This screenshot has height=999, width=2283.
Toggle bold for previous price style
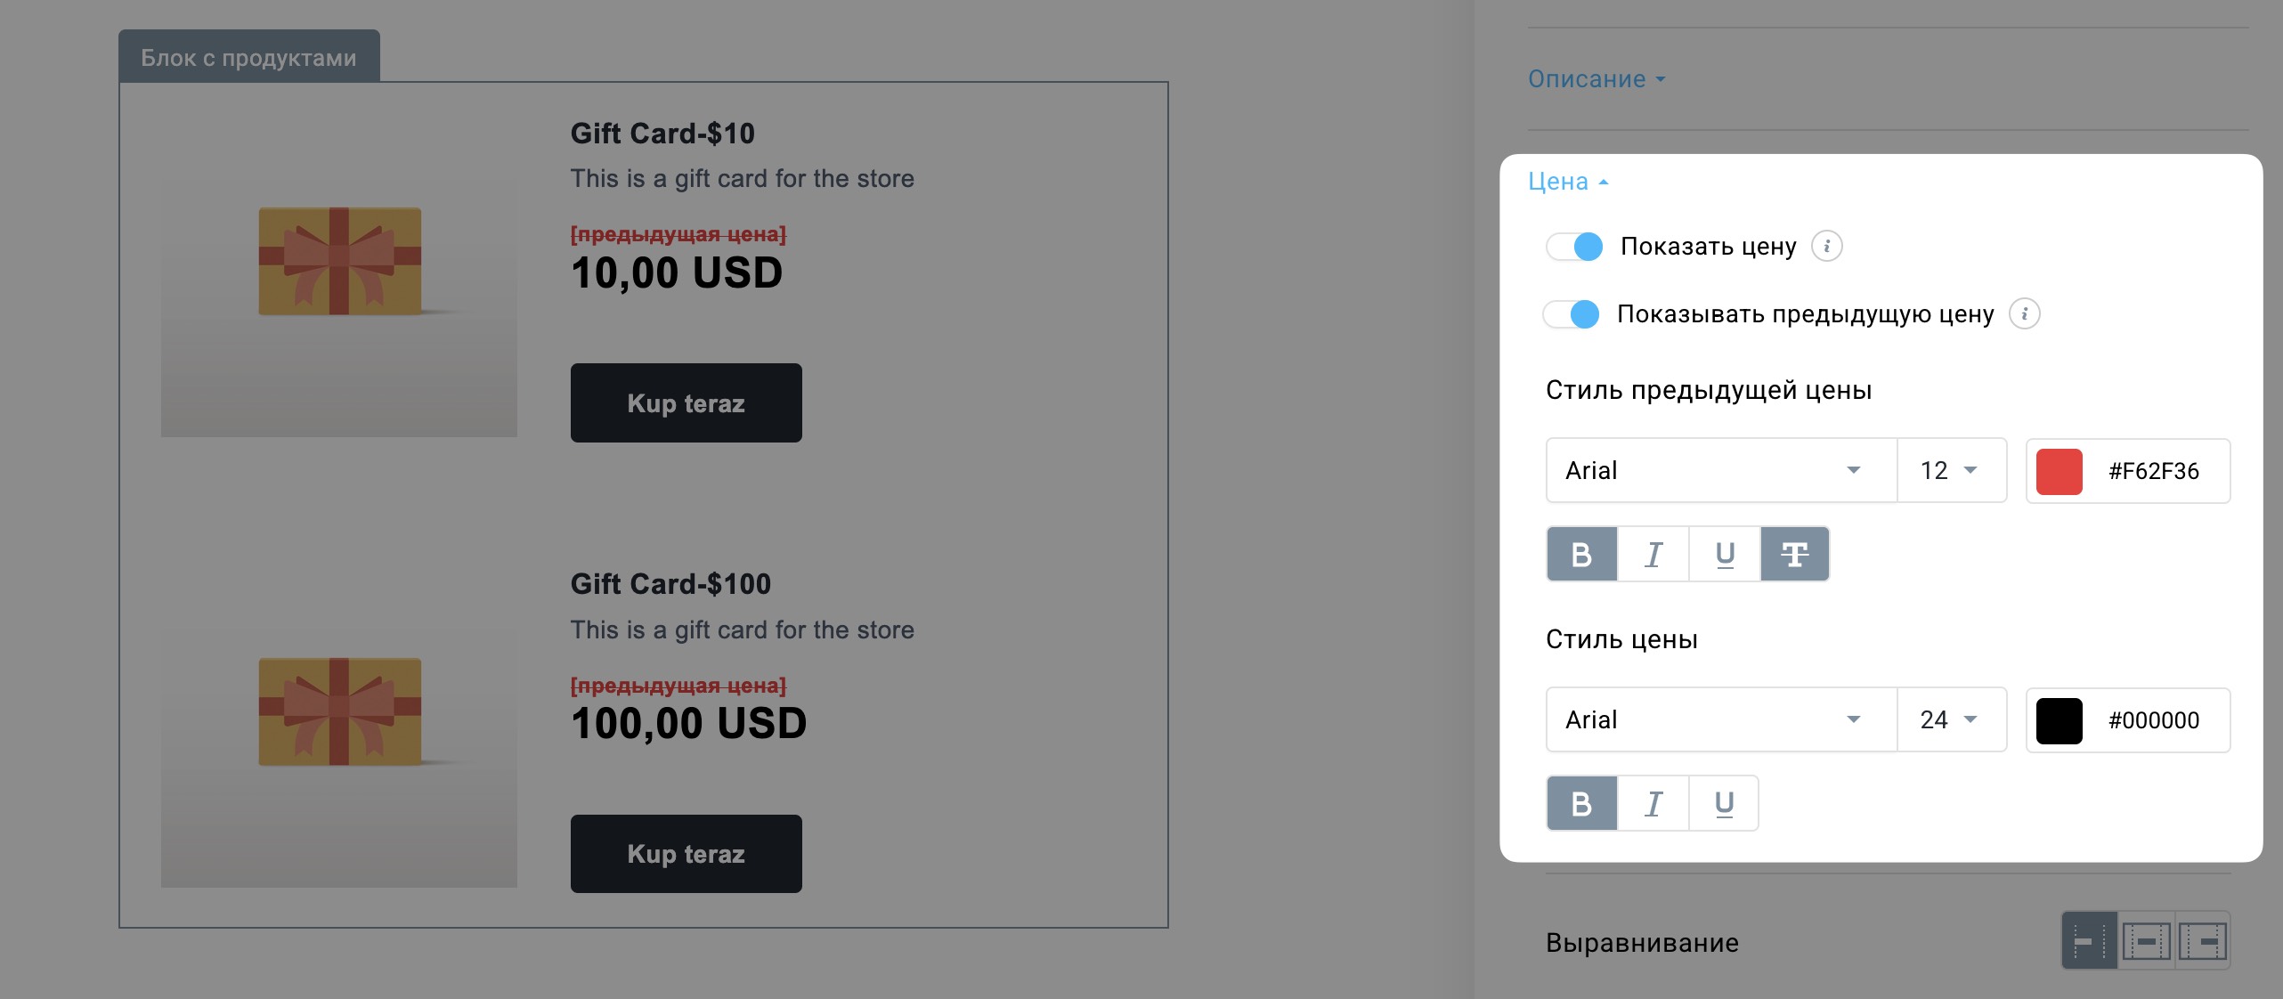click(x=1581, y=554)
